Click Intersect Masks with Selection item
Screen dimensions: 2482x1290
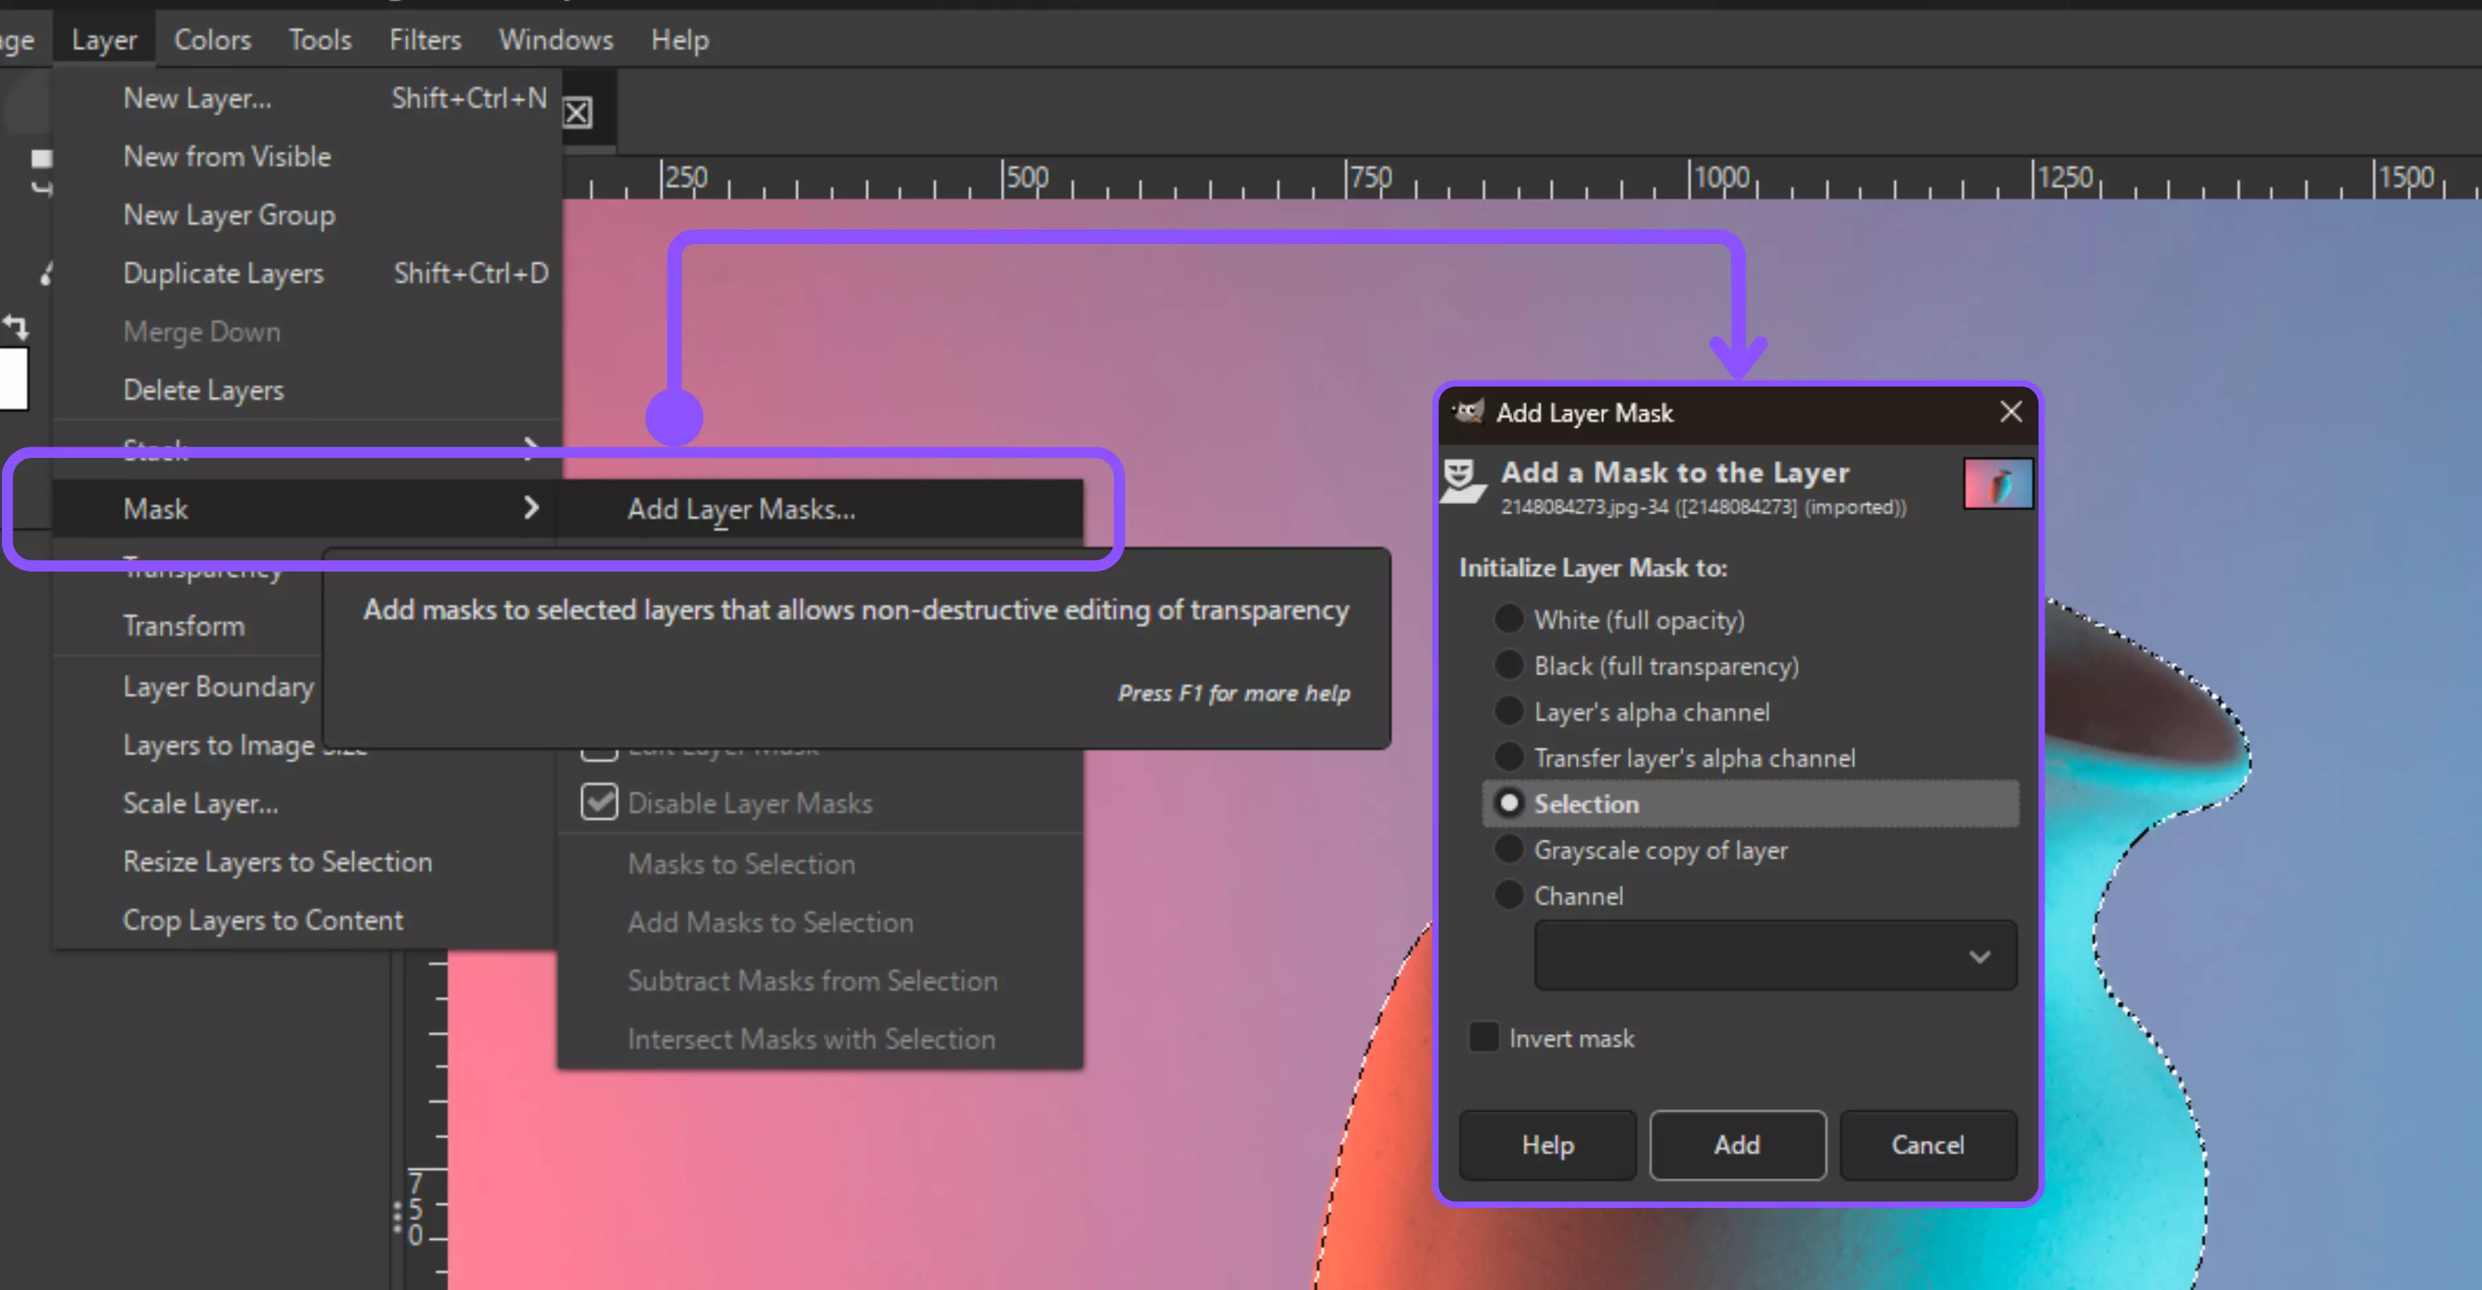[820, 1040]
